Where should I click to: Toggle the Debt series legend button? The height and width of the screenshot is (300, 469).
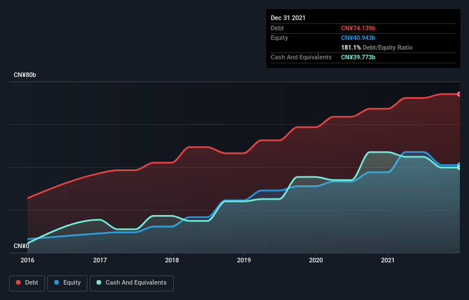pyautogui.click(x=27, y=283)
